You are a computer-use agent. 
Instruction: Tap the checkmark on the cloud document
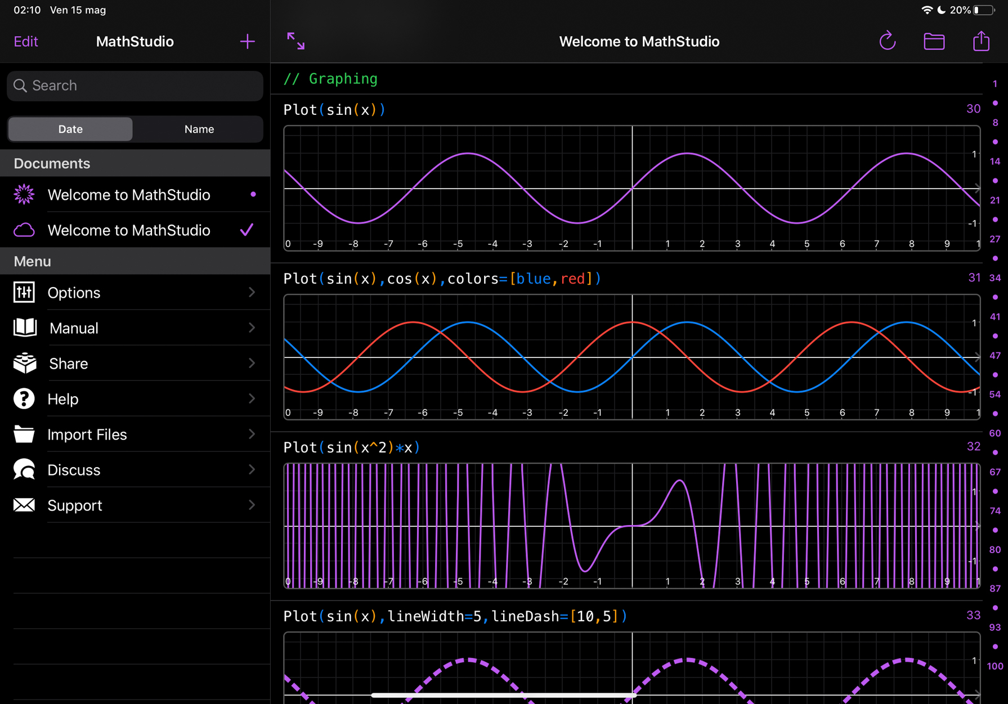pos(247,230)
